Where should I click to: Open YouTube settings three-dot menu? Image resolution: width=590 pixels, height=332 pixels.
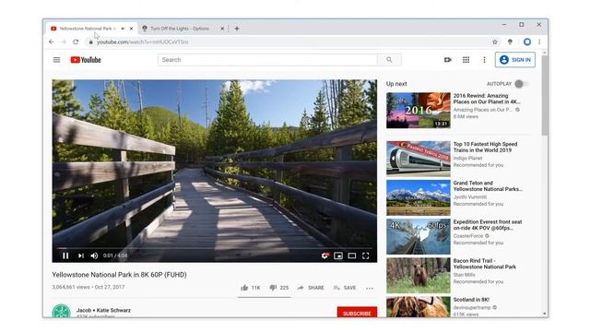pyautogui.click(x=484, y=60)
